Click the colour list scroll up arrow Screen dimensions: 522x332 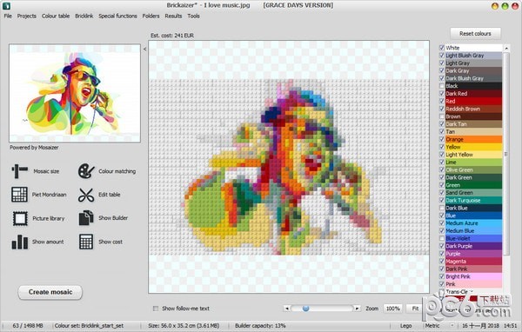(506, 49)
